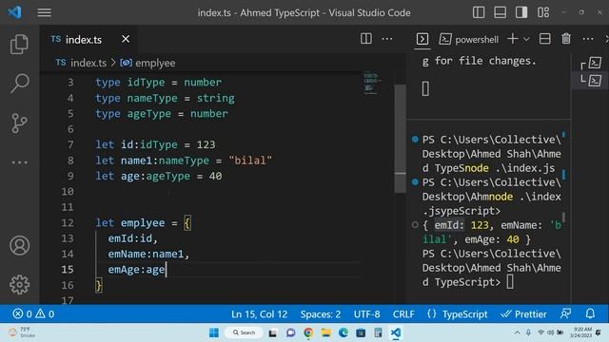Click Windows Start button
The height and width of the screenshot is (342, 609).
(214, 332)
